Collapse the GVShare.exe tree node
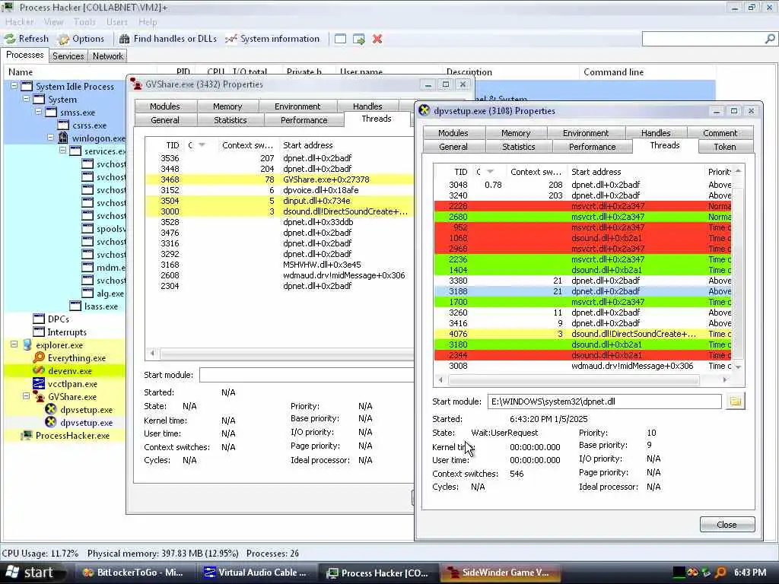This screenshot has width=779, height=584. pyautogui.click(x=27, y=395)
